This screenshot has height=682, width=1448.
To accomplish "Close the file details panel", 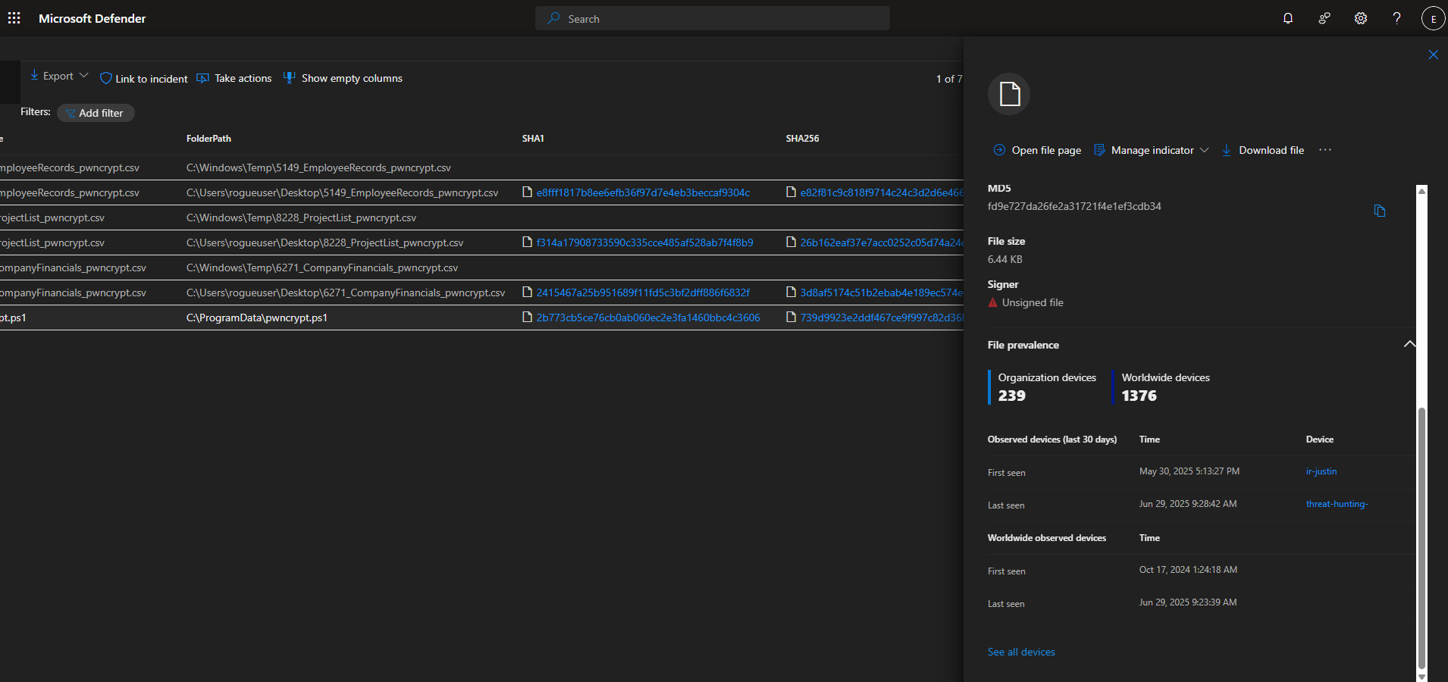I will tap(1433, 55).
